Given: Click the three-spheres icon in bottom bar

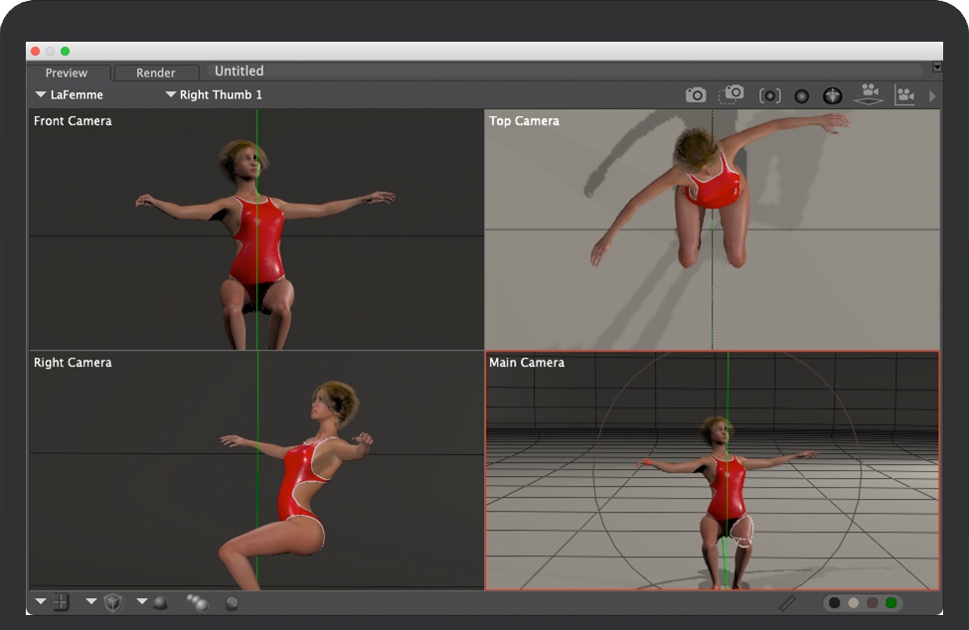Looking at the screenshot, I should click(197, 602).
